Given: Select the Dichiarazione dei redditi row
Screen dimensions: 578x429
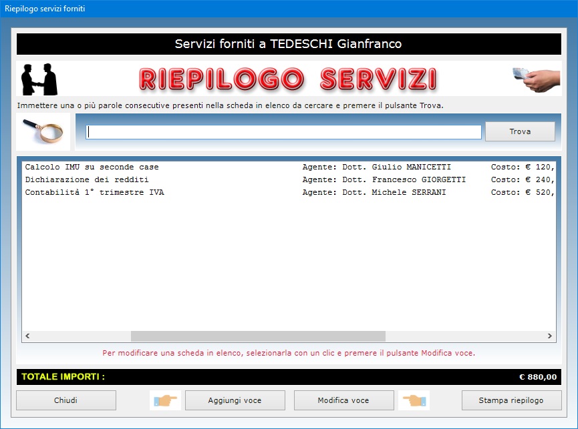Looking at the screenshot, I should pyautogui.click(x=289, y=179).
